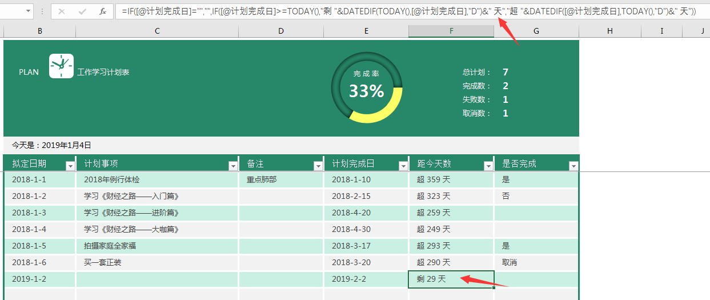Select the 买一套正装 cell
710x300 pixels.
click(157, 262)
